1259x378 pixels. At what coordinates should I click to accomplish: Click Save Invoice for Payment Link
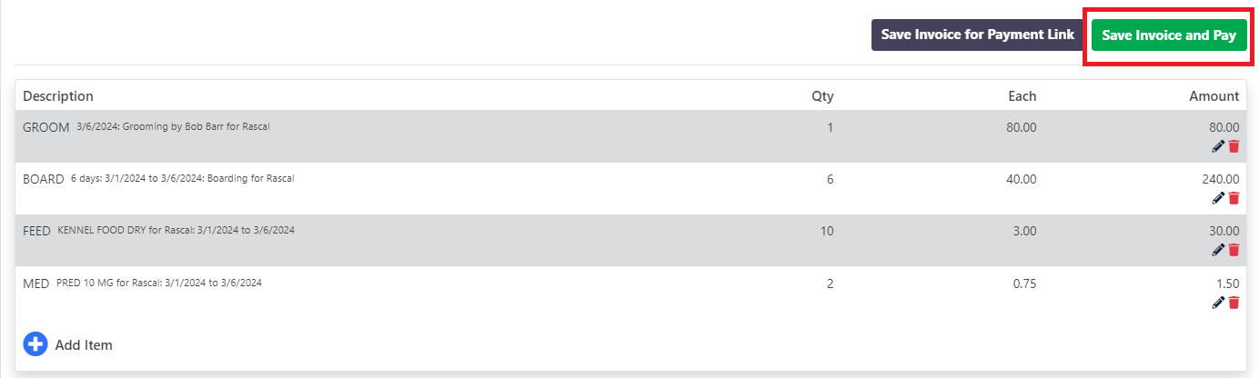point(977,35)
